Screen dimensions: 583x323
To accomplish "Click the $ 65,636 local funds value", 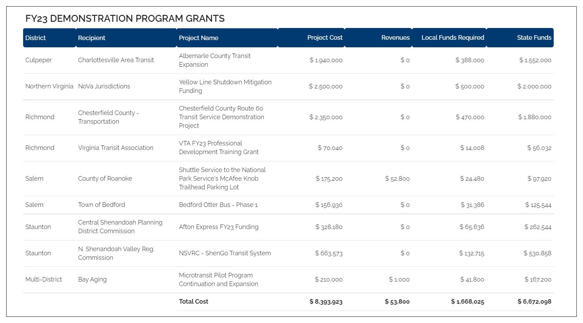I will point(472,227).
